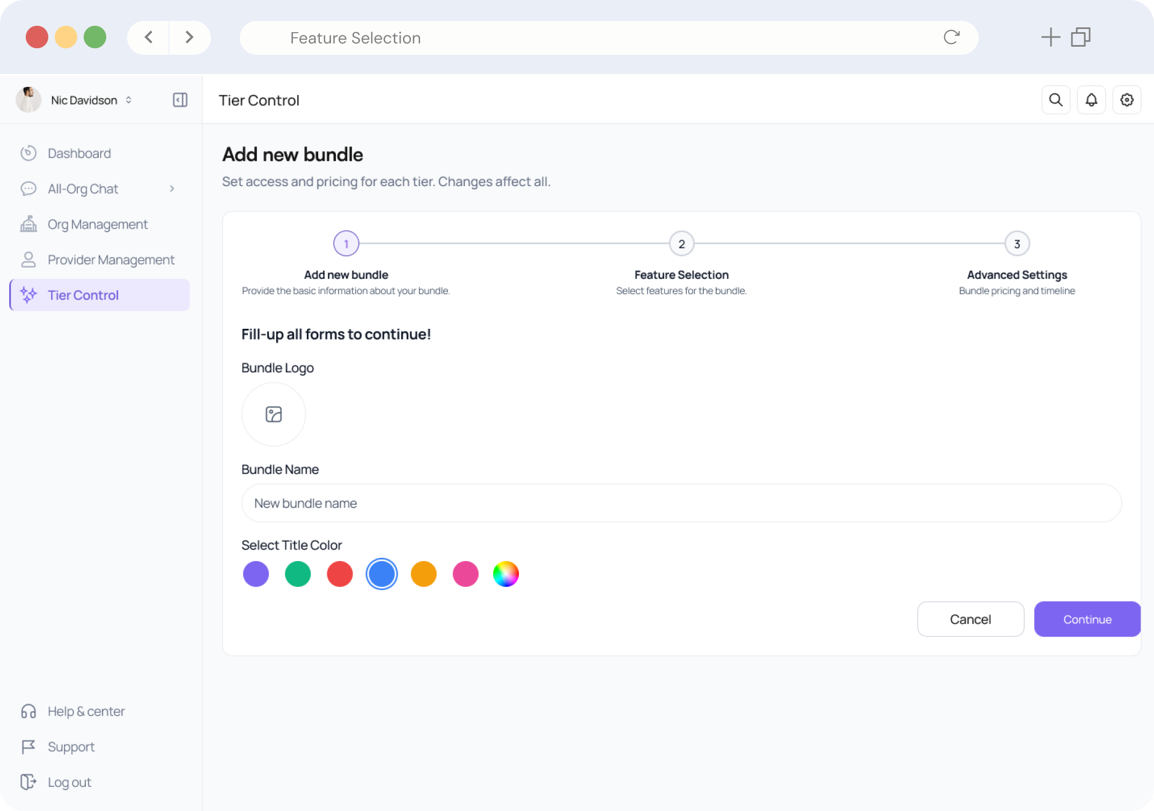Jump to step 2 Feature Selection
Image resolution: width=1154 pixels, height=811 pixels.
(x=681, y=244)
